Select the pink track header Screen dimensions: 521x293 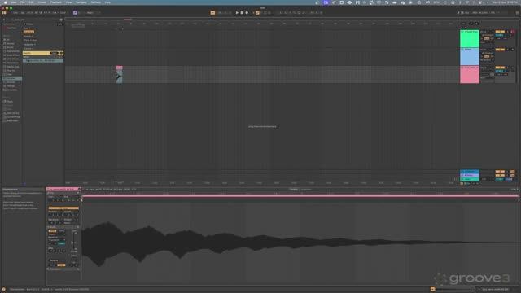(x=469, y=74)
